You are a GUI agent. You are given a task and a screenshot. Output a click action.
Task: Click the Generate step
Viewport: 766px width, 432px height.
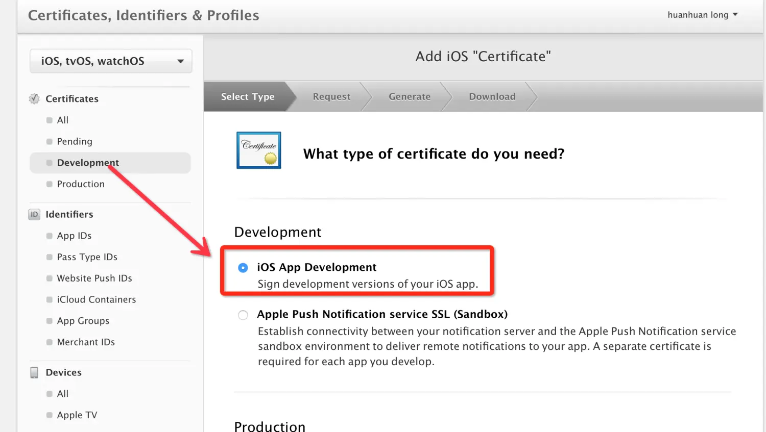[410, 97]
